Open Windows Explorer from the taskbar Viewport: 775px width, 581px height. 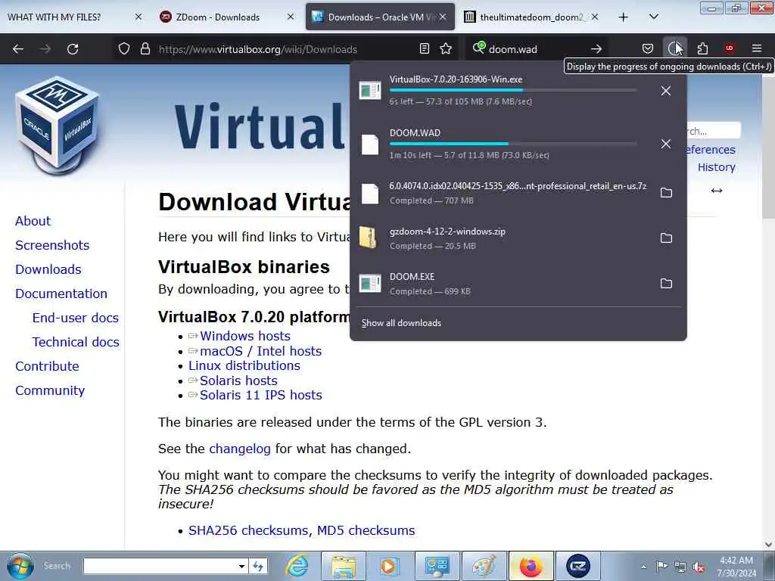coord(344,566)
